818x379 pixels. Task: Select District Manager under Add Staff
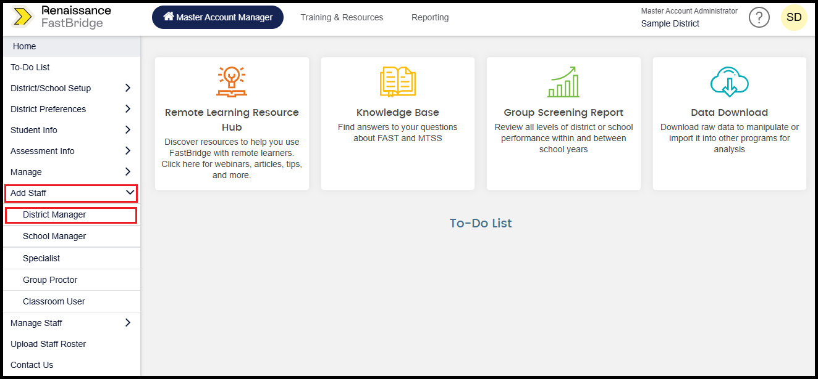[x=54, y=215]
